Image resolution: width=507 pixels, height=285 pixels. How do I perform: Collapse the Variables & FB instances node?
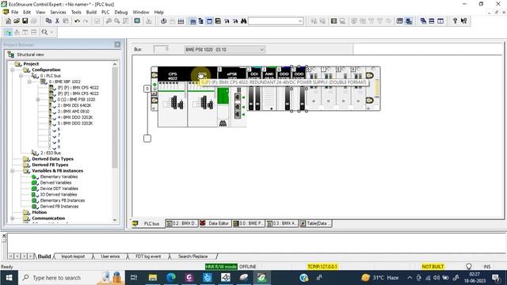click(13, 171)
